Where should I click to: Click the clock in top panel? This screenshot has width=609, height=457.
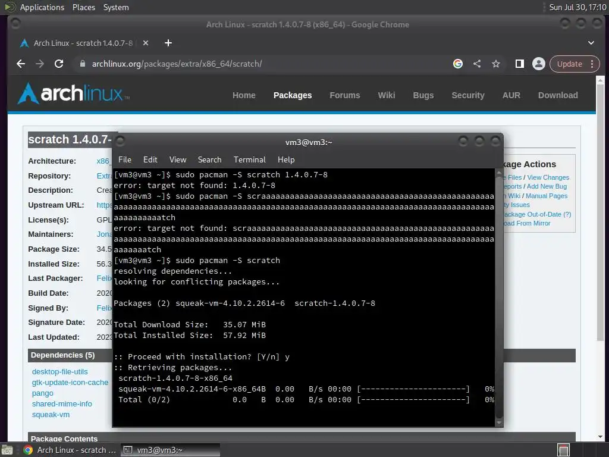577,7
